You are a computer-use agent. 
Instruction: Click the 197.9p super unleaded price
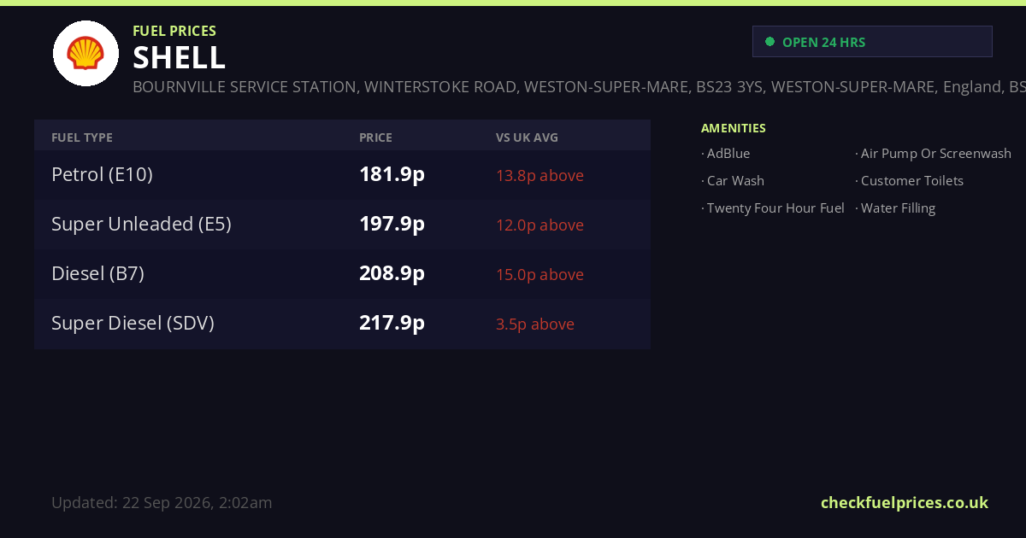click(392, 225)
